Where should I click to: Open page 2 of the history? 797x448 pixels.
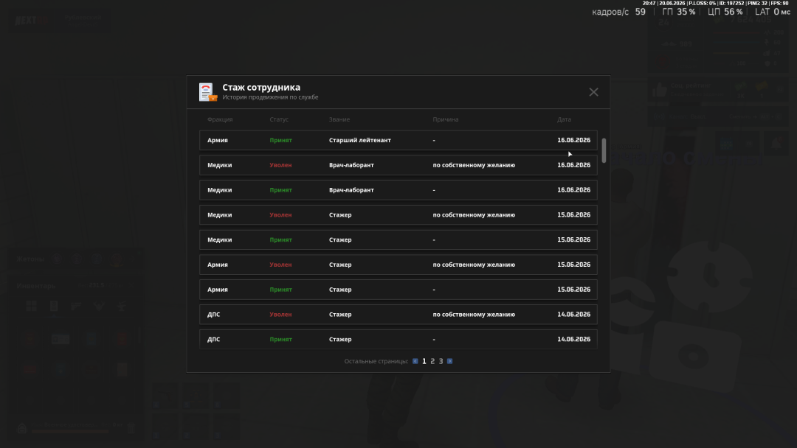[x=432, y=361]
